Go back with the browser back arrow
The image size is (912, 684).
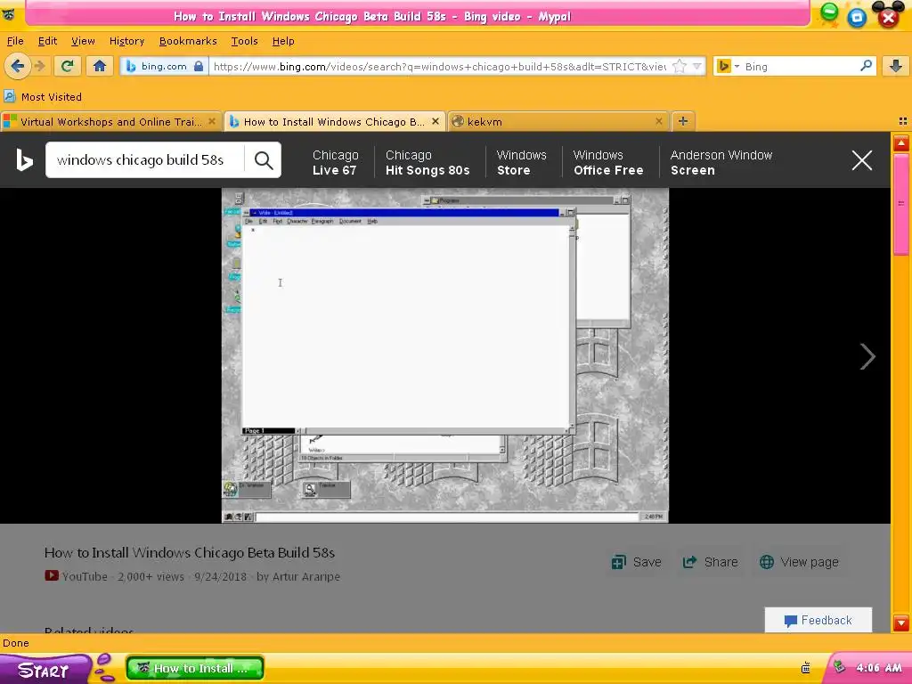click(x=18, y=66)
